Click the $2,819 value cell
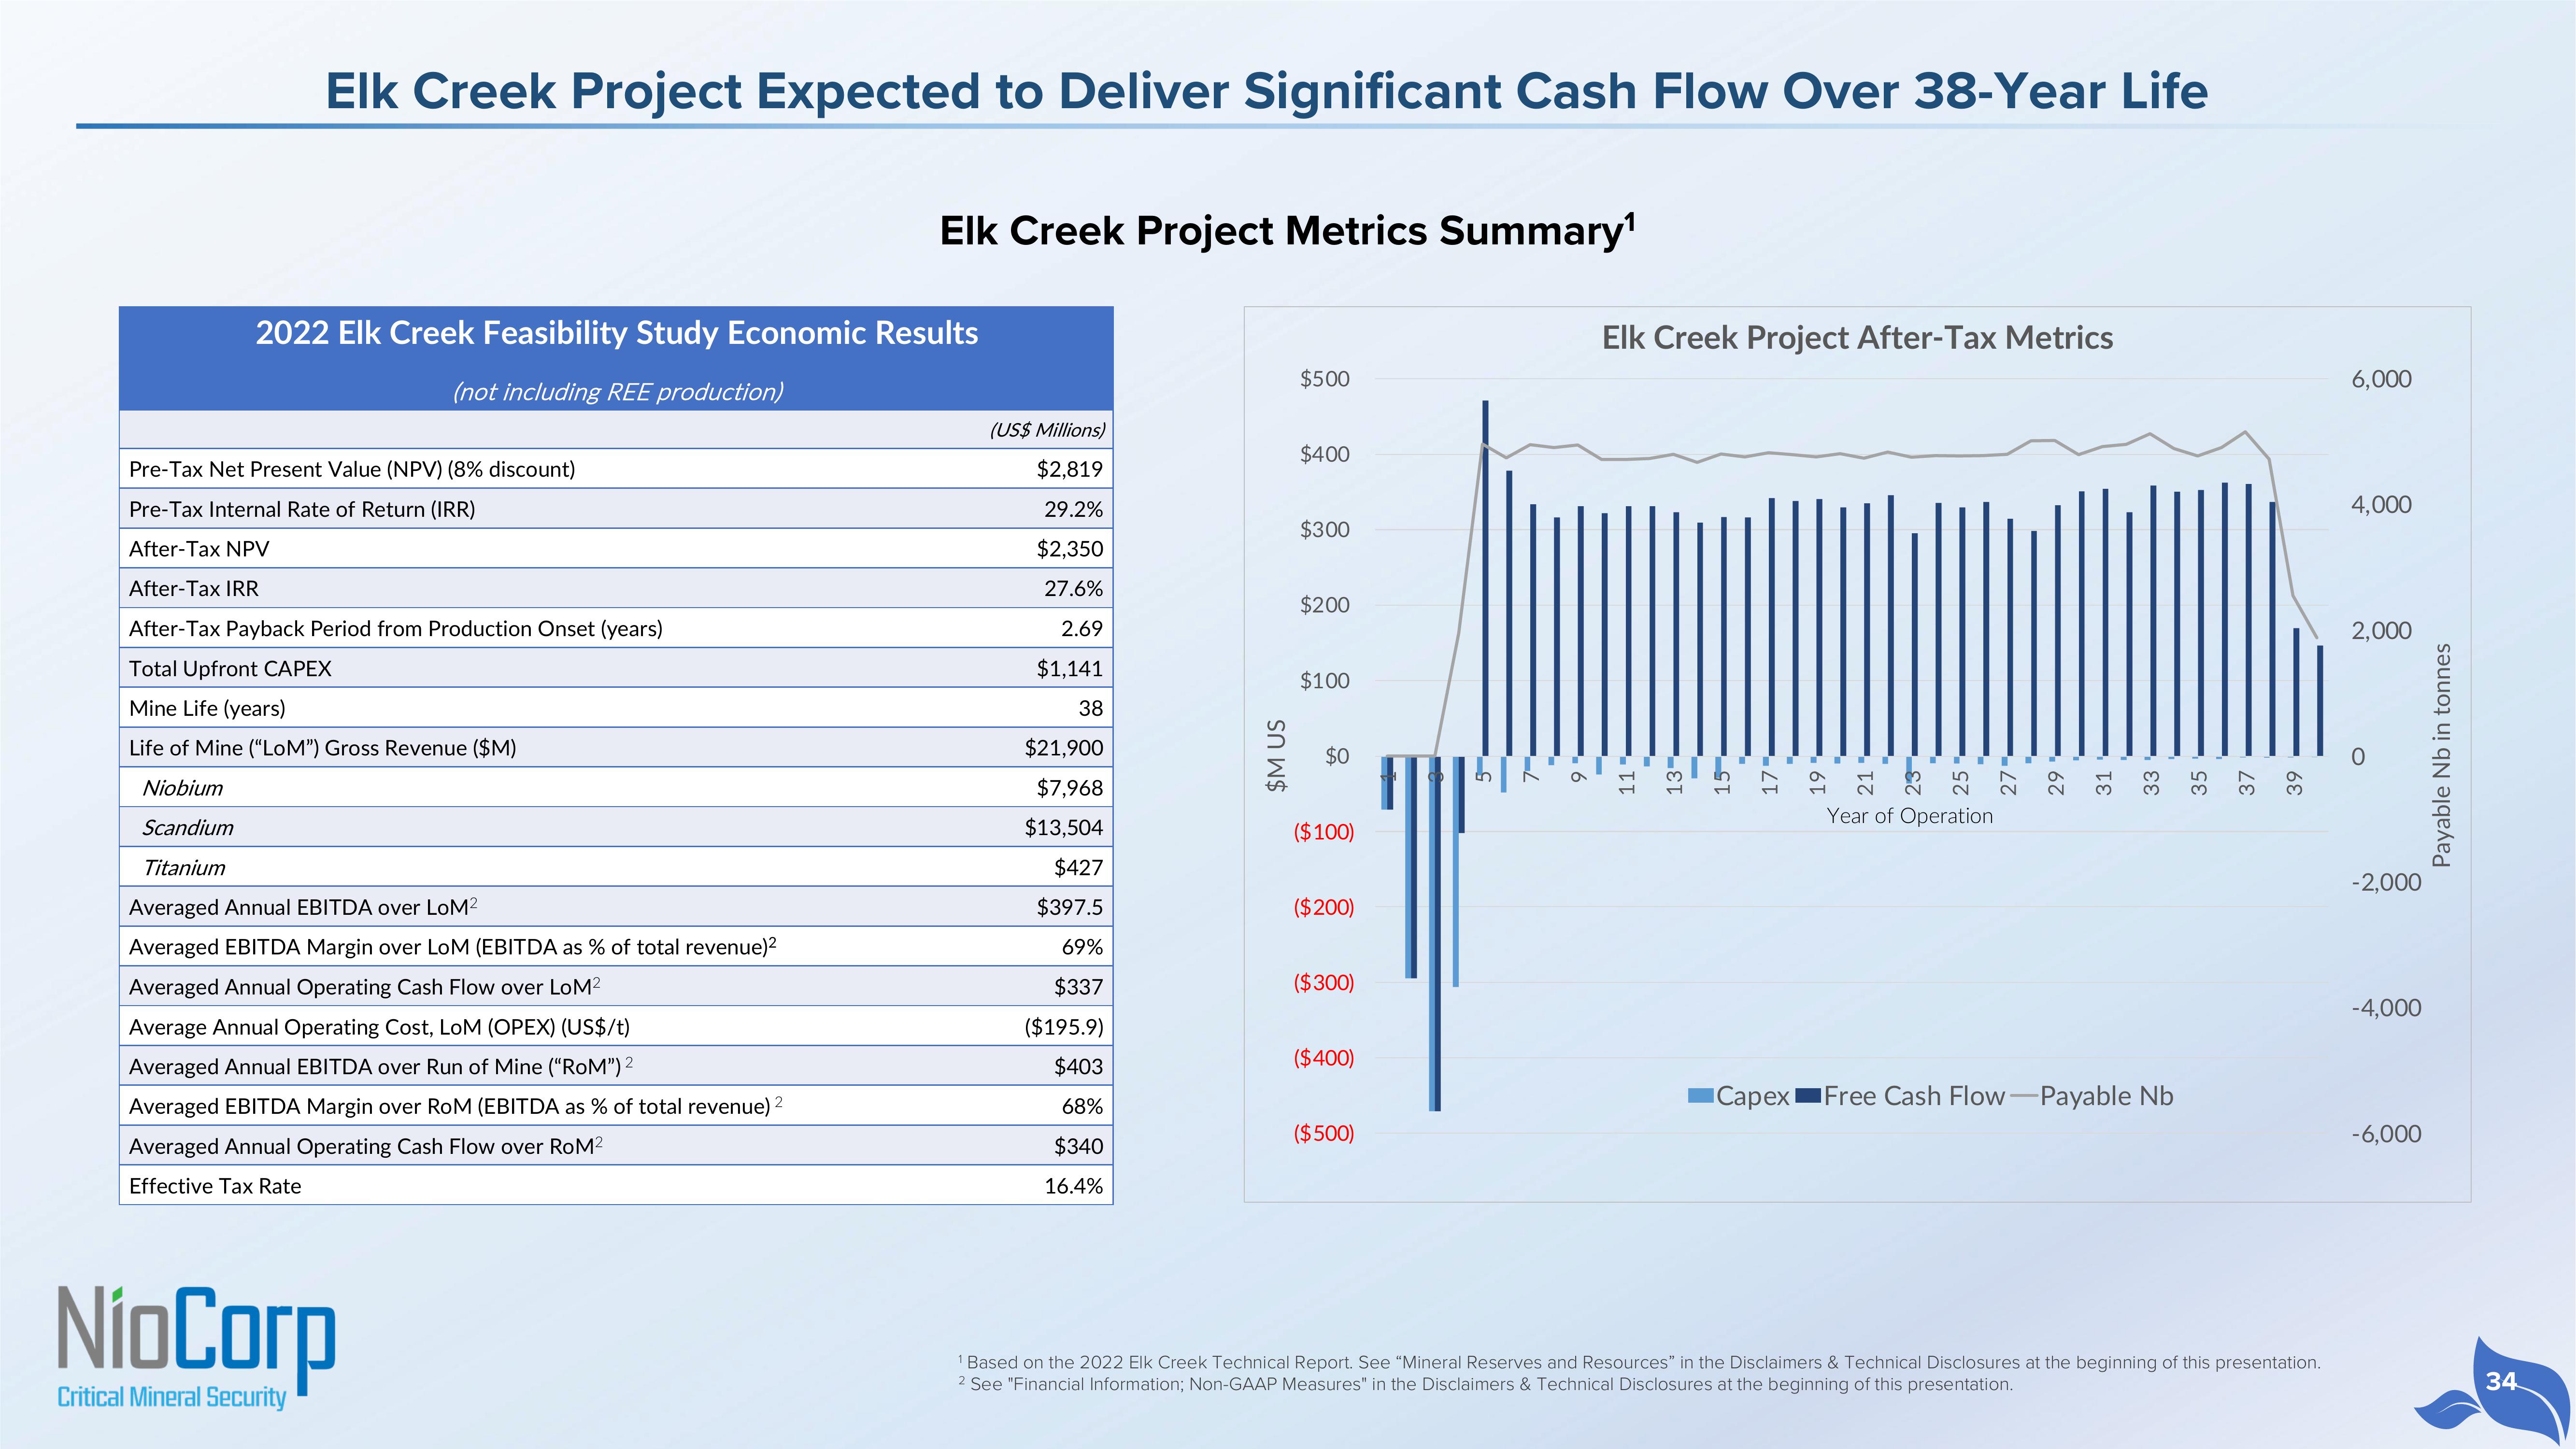The width and height of the screenshot is (2576, 1449). tap(1069, 469)
